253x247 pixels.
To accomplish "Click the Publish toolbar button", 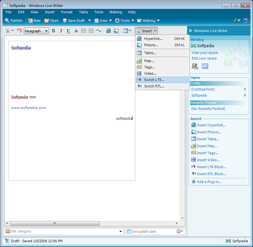I will 14,21.
